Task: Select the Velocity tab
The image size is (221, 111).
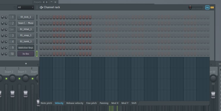Action: coord(59,103)
